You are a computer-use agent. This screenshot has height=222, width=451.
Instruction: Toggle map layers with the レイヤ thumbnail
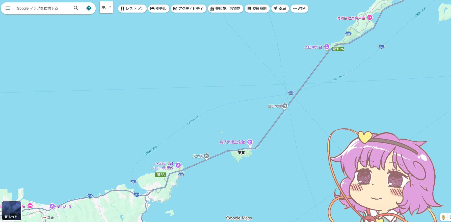click(12, 211)
